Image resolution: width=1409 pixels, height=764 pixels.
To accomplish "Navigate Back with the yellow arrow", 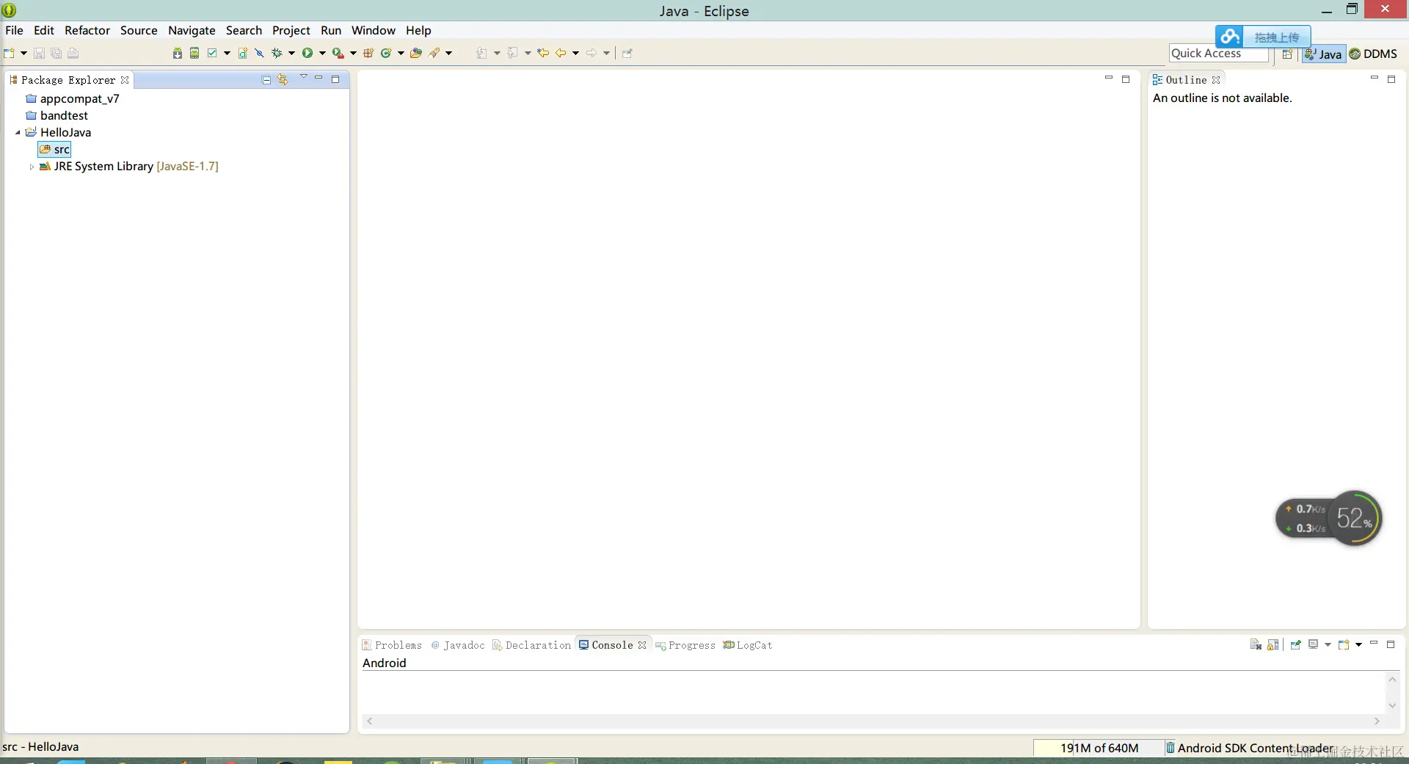I will click(561, 53).
